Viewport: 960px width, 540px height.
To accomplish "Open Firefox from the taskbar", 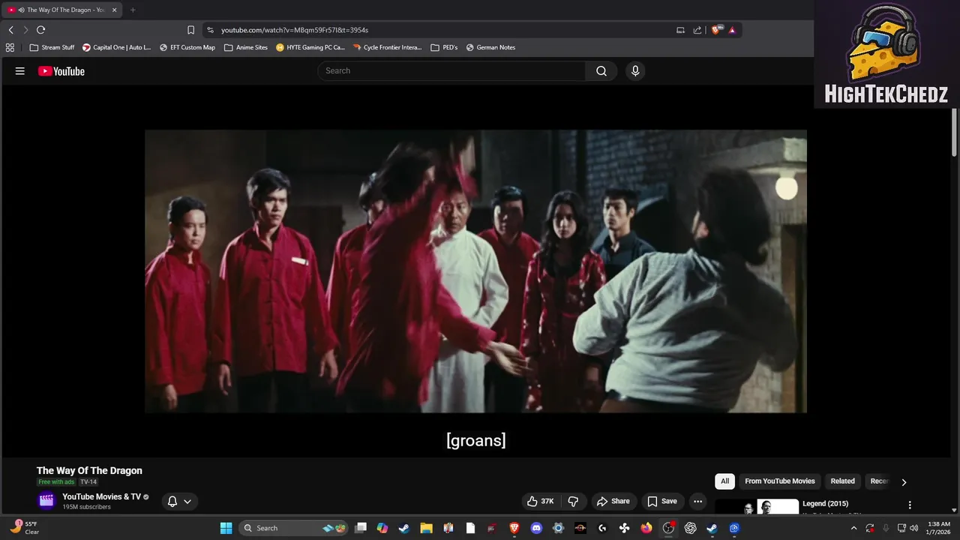I will pyautogui.click(x=646, y=528).
